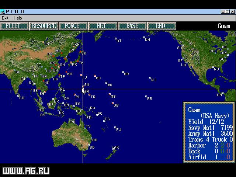
Task: Click the P.T.O. II title bar icon
Action: [x=3, y=11]
